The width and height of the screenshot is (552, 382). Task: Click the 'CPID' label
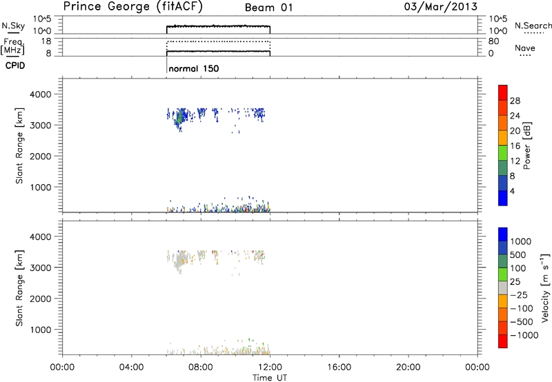point(15,66)
